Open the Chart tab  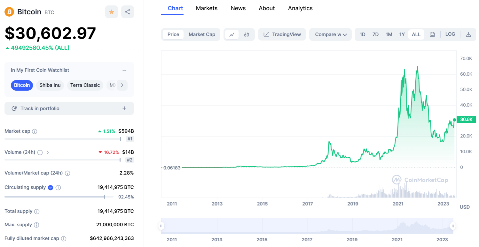pyautogui.click(x=175, y=8)
